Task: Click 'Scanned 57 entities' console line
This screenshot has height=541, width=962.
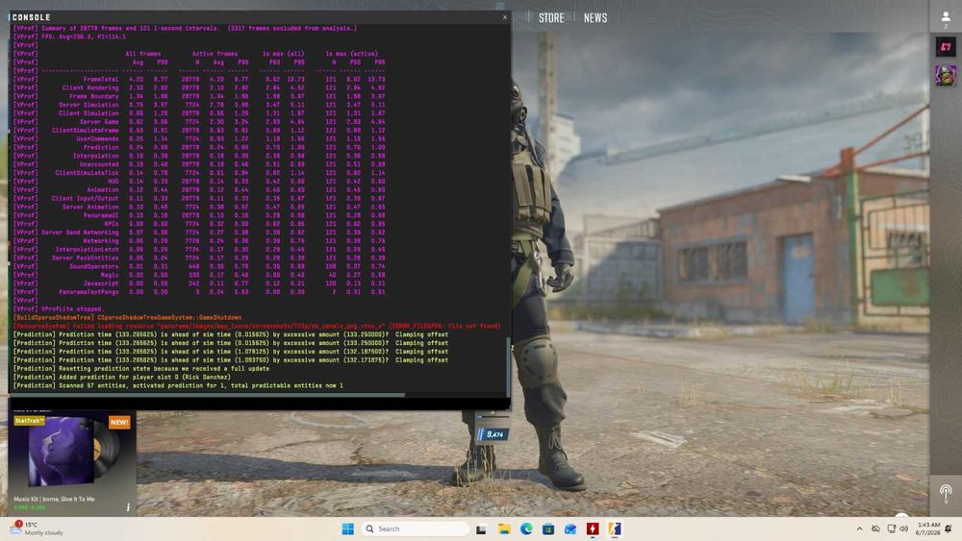Action: (178, 385)
